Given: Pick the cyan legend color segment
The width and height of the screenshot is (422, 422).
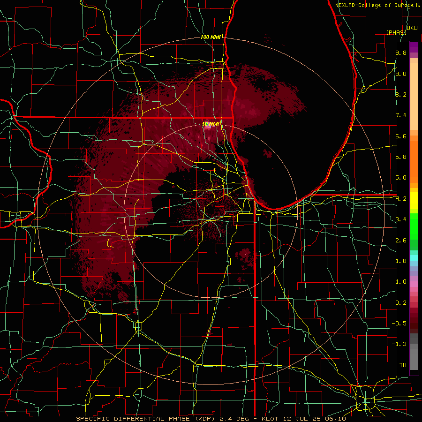Looking at the screenshot, I should (414, 258).
